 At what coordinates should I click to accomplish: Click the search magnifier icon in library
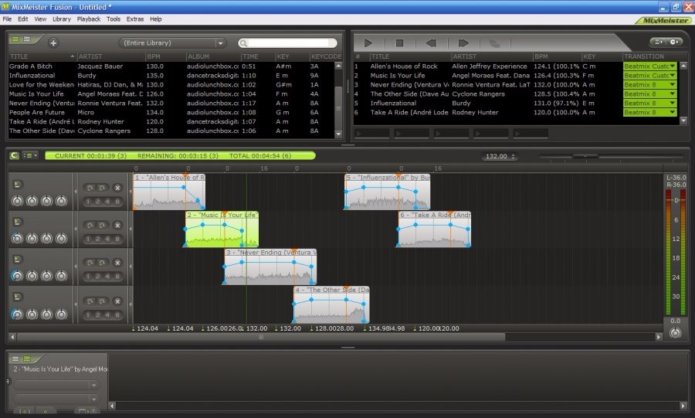click(x=243, y=43)
